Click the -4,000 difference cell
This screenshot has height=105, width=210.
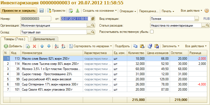coord(198,84)
